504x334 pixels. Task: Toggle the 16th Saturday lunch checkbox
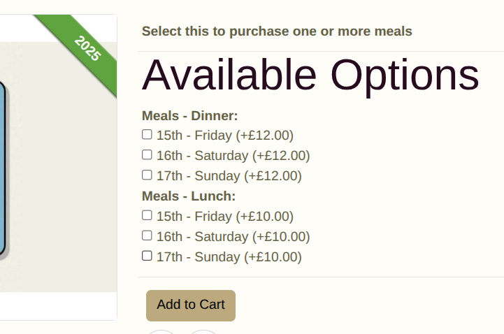[147, 235]
